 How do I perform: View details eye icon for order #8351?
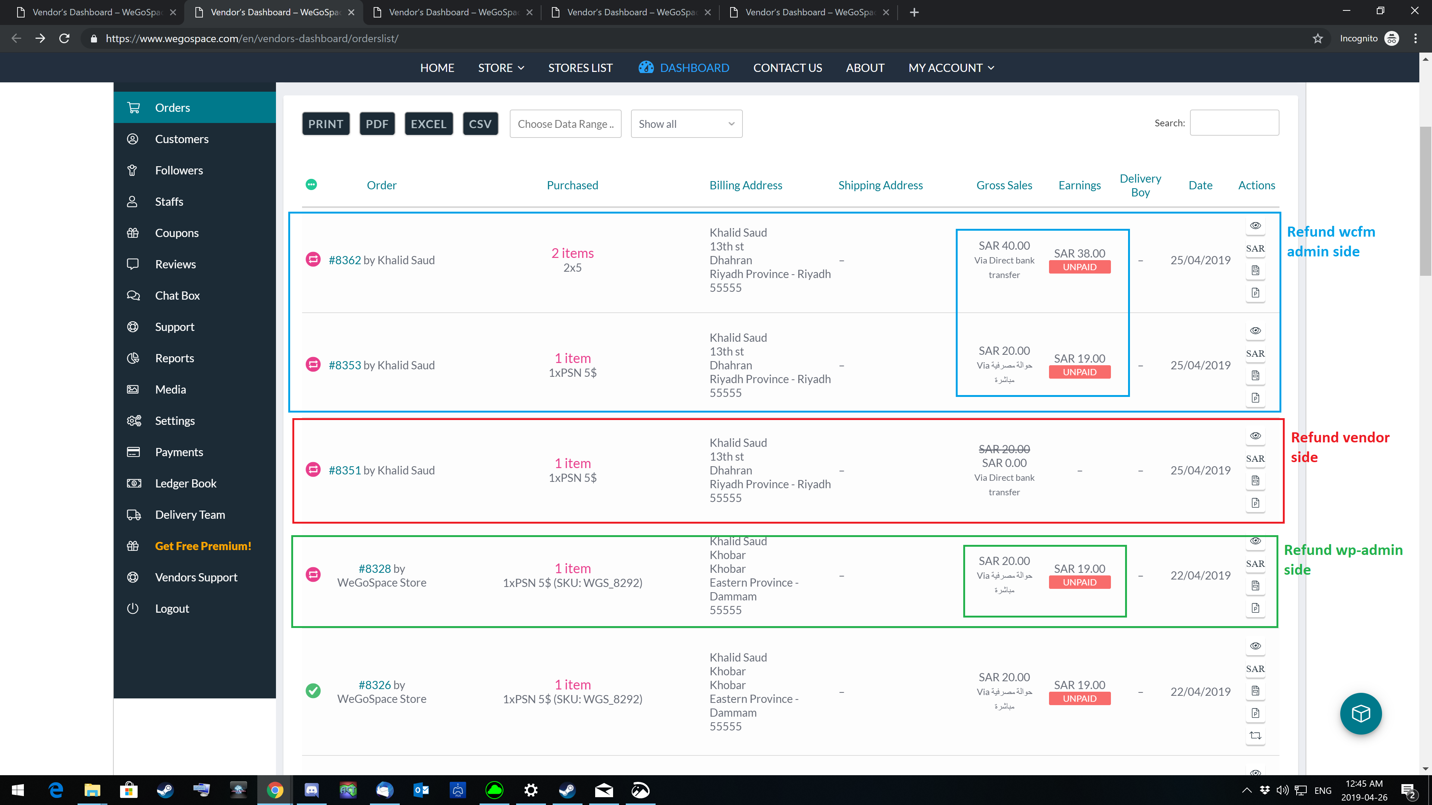click(1255, 436)
